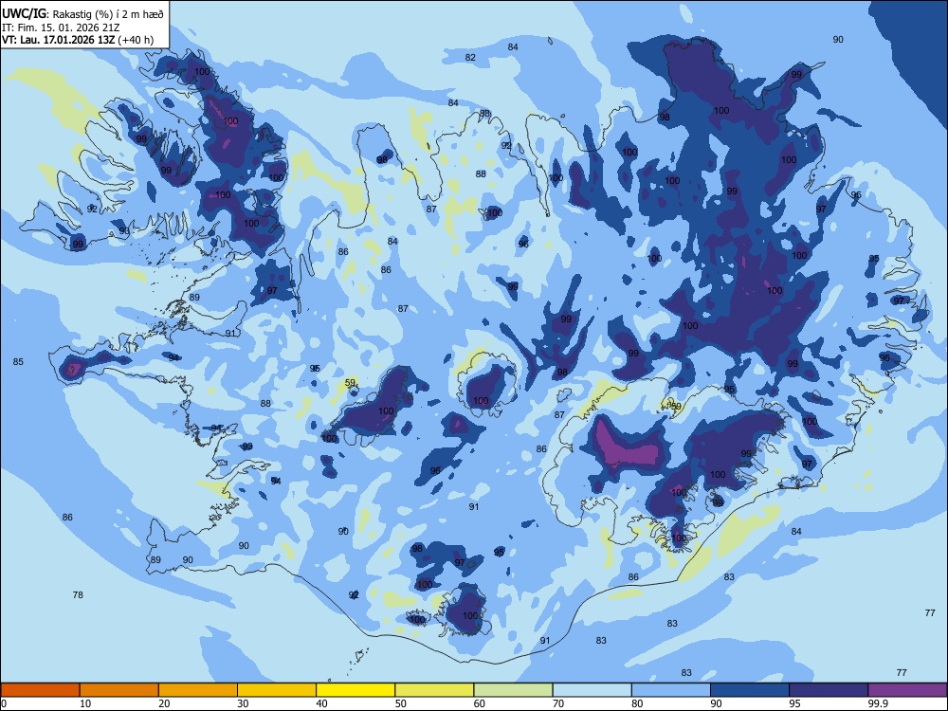Click the '10' tick label on the color scale
948x711 pixels.
point(85,703)
